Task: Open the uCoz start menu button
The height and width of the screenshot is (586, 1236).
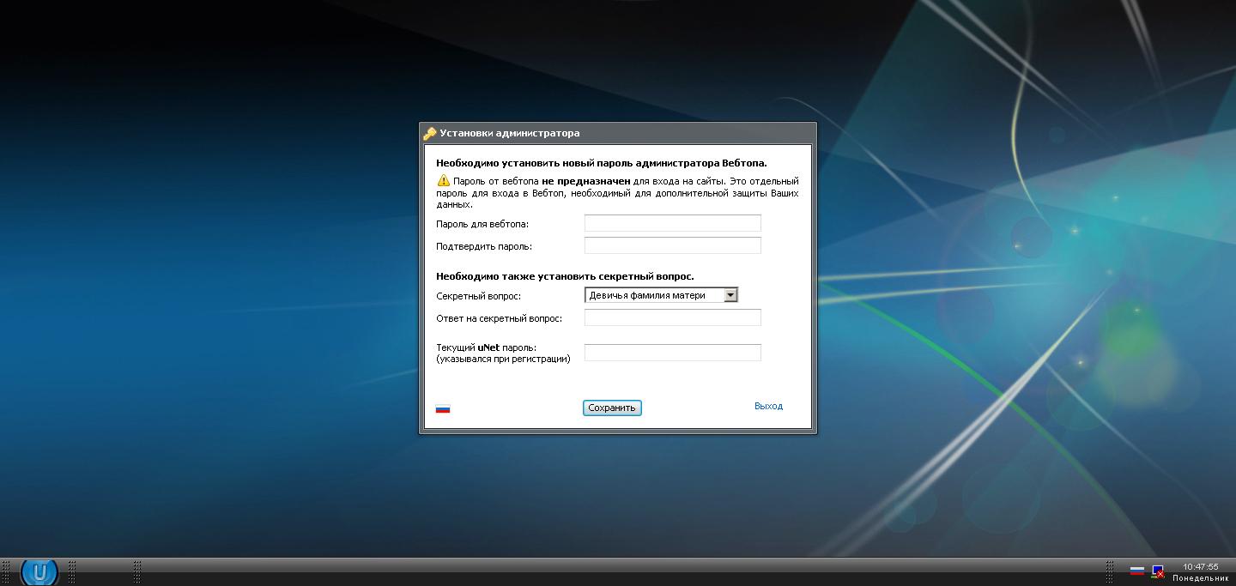Action: (x=39, y=572)
